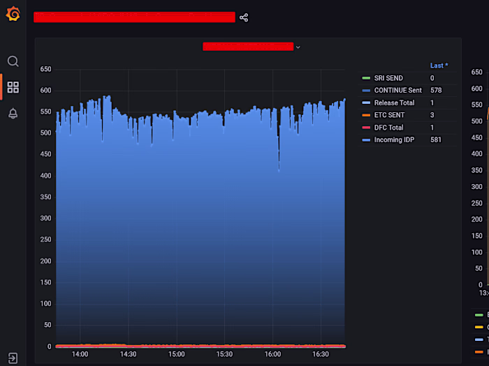Sort legend by the Last * header
The image size is (489, 366).
(x=439, y=66)
